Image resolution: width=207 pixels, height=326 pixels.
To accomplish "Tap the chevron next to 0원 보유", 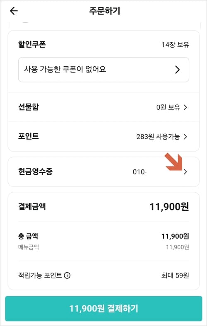I will (185, 107).
